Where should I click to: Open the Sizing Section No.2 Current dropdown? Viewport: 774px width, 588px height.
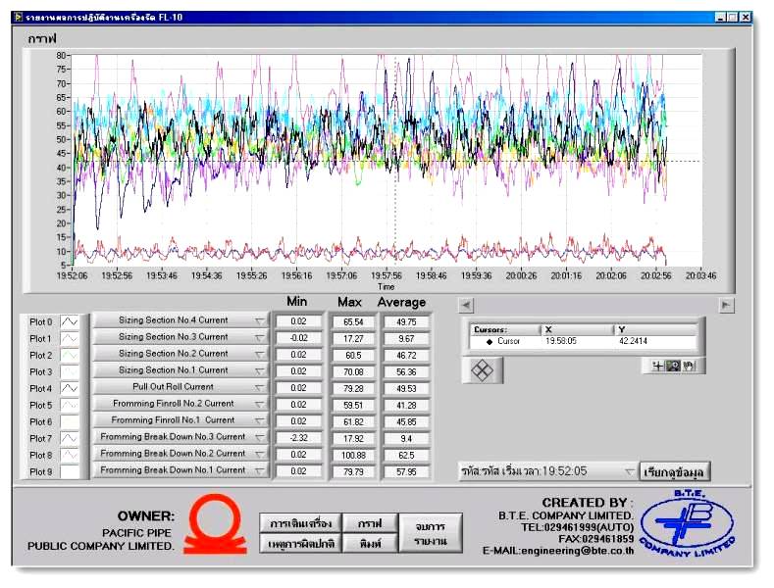coord(181,354)
